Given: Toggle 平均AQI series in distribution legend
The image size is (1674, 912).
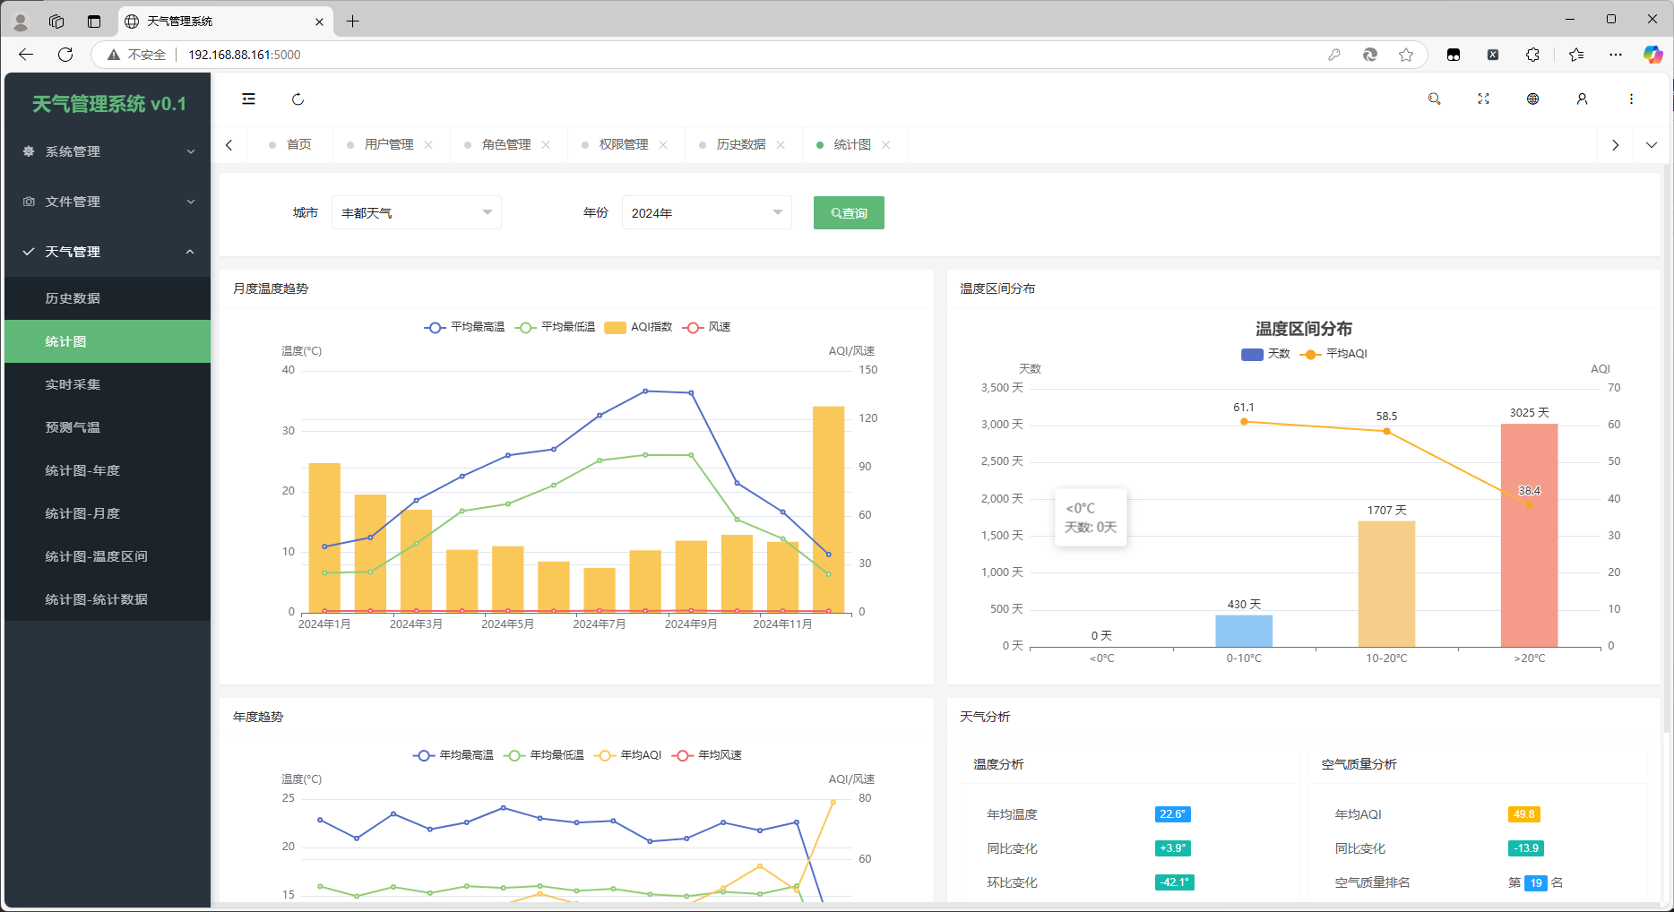Looking at the screenshot, I should pos(1333,354).
